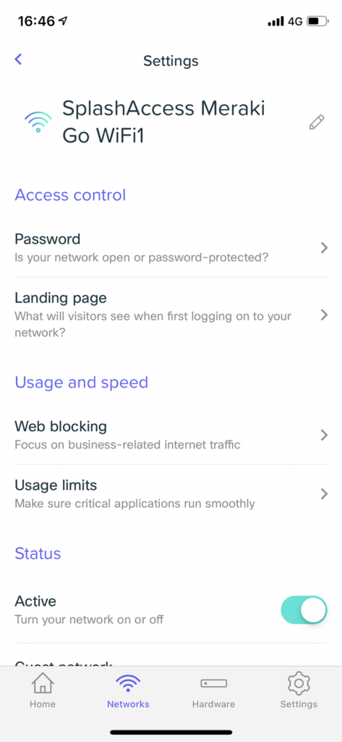342x742 pixels.
Task: Tap the location arrow icon by clock
Action: [62, 21]
